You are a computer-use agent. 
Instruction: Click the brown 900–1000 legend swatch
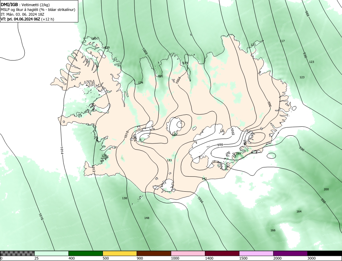point(154,253)
